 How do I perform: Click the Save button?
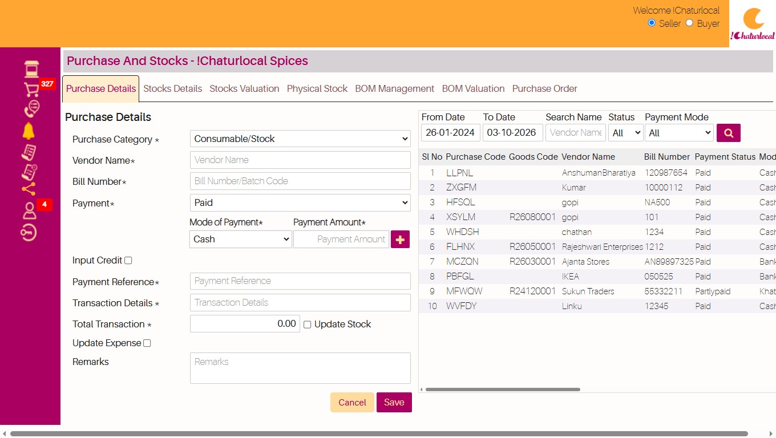(394, 402)
